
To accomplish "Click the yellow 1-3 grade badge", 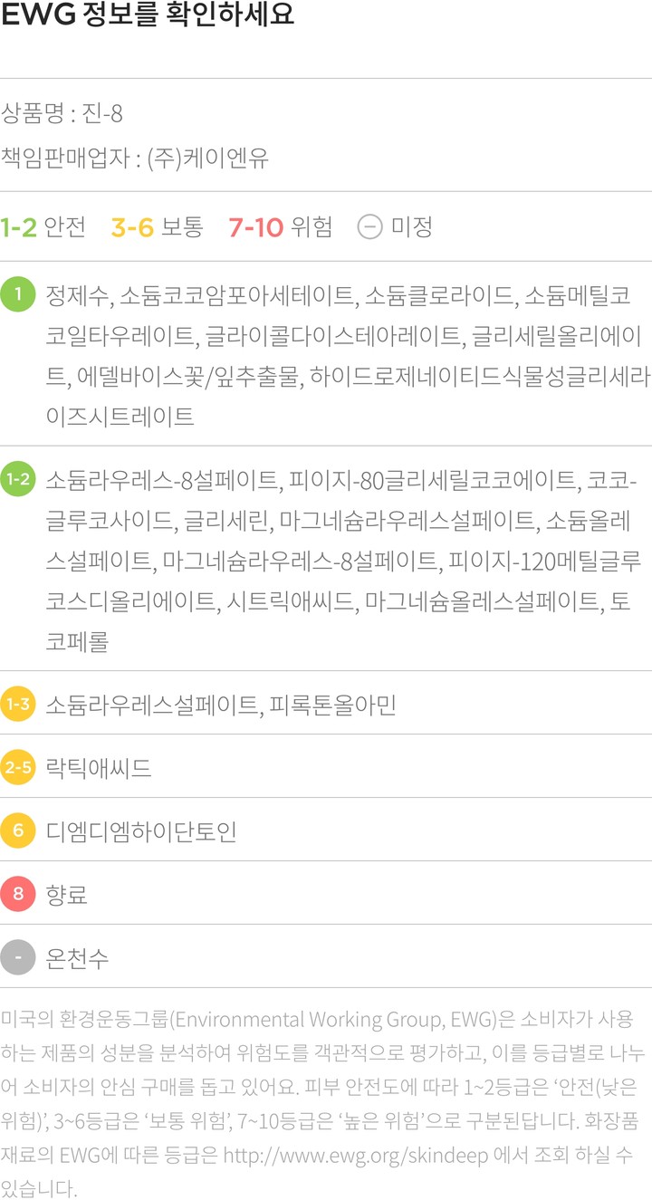I will click(x=18, y=704).
